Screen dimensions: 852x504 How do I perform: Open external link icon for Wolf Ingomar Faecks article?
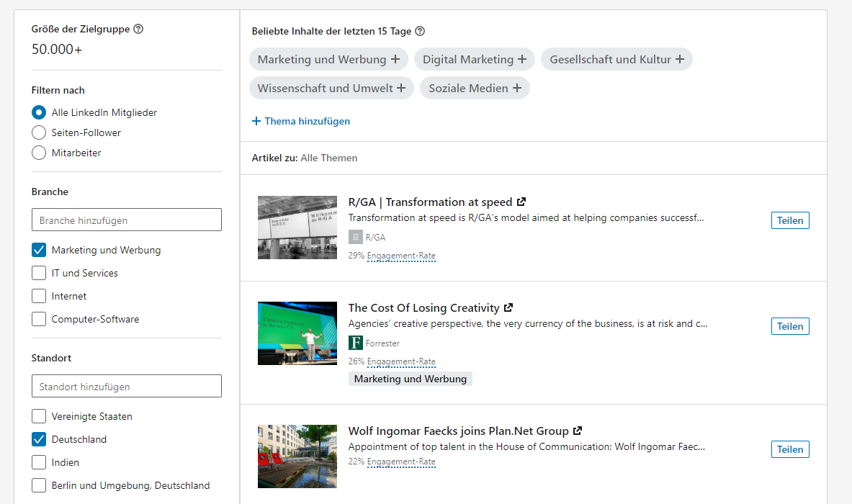[x=577, y=431]
